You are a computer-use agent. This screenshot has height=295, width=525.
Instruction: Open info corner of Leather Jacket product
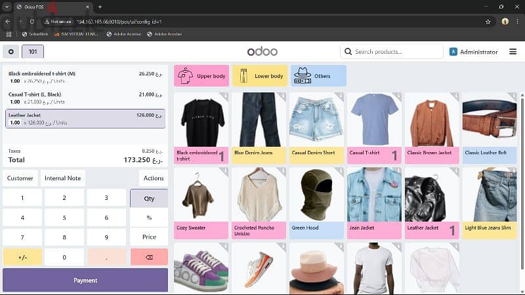(455, 171)
